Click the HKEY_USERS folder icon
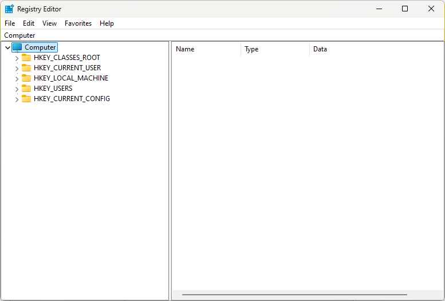This screenshot has height=301, width=445. point(26,89)
